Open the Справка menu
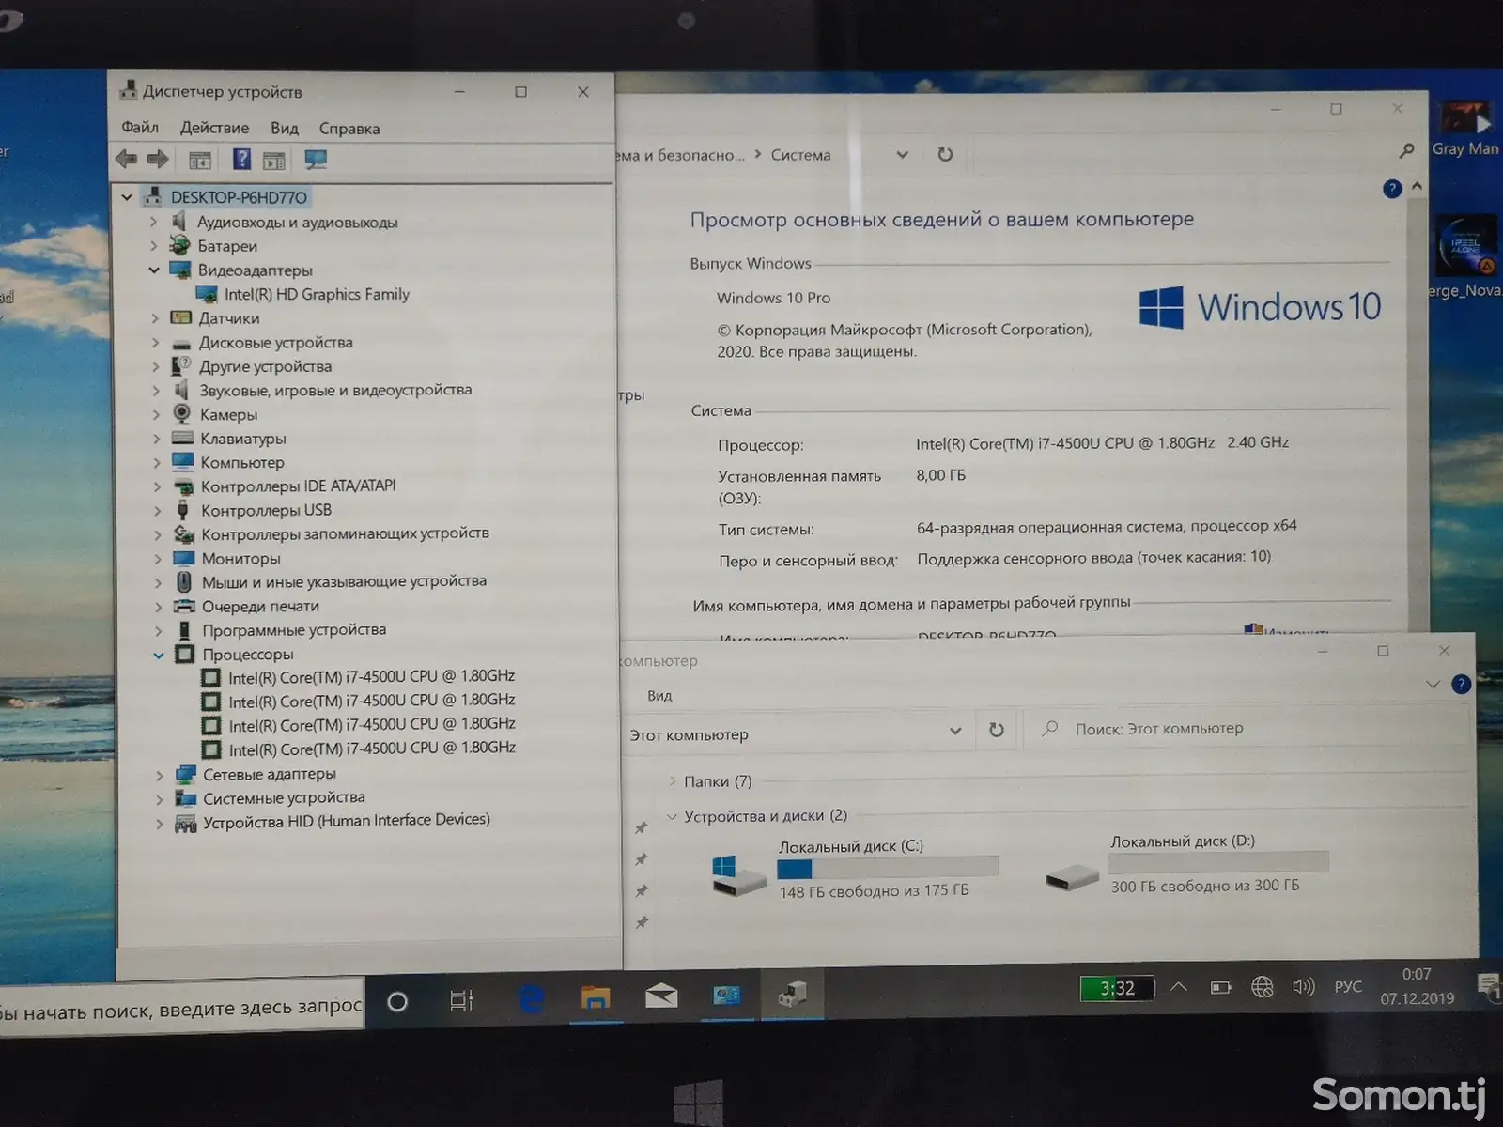 coord(349,129)
